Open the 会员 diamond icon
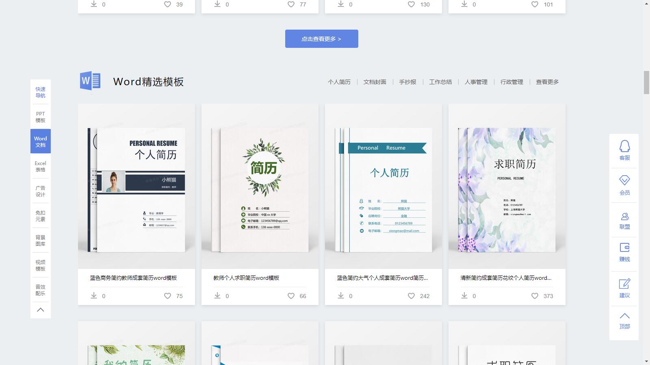 [624, 180]
